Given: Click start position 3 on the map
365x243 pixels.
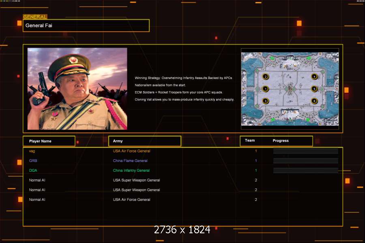Looking at the screenshot, I should tap(265, 101).
